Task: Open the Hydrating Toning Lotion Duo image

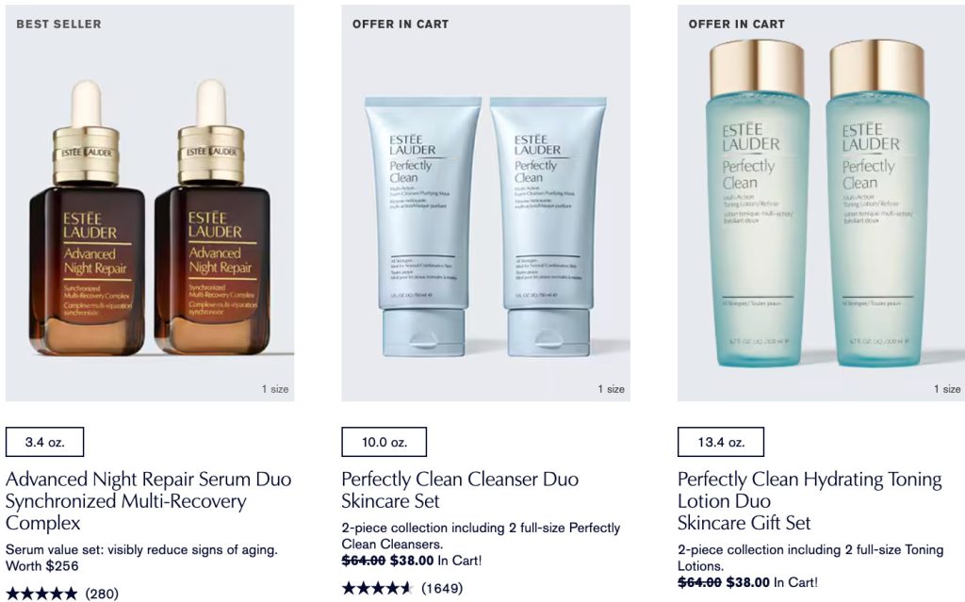Action: 821,203
